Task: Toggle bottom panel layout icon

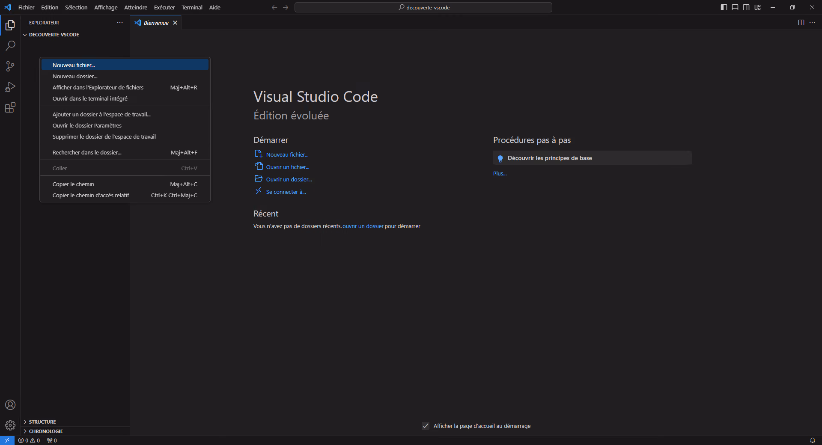Action: (x=735, y=7)
